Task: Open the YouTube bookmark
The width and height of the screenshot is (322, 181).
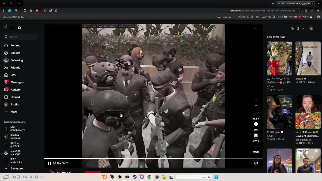Action: pos(295,17)
